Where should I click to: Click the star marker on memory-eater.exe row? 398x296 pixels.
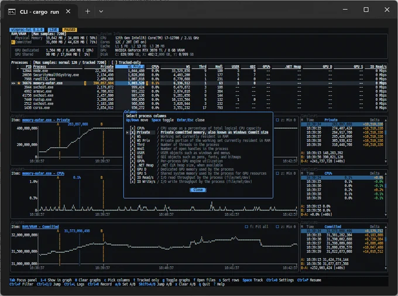19,83
